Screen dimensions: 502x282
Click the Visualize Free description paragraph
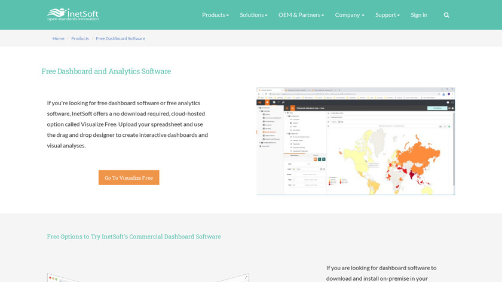click(127, 124)
